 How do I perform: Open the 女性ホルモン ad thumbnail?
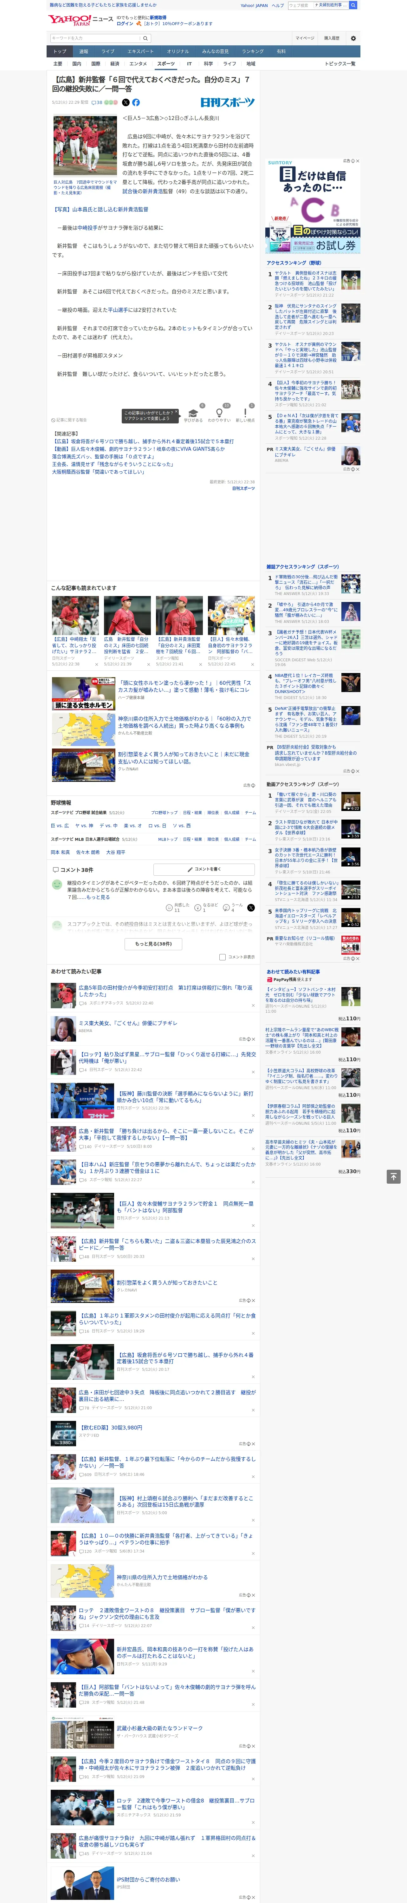(83, 694)
